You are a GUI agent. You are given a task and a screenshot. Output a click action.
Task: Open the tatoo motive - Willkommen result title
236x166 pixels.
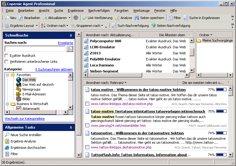(138, 90)
